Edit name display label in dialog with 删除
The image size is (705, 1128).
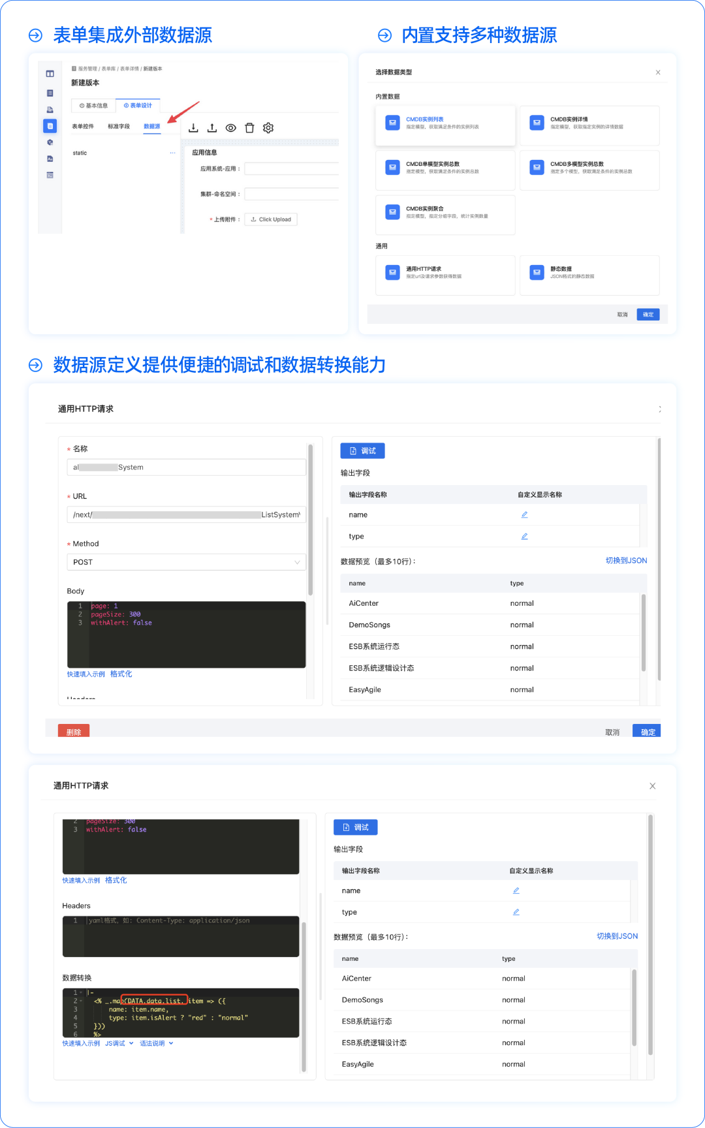coord(524,514)
